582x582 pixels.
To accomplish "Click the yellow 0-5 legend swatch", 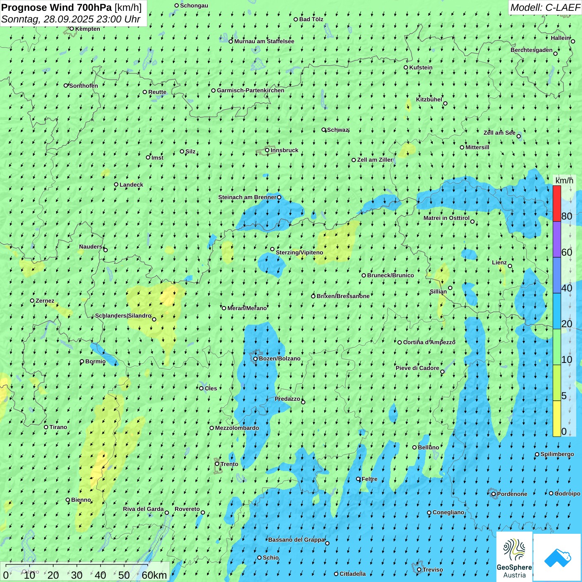I will [557, 419].
